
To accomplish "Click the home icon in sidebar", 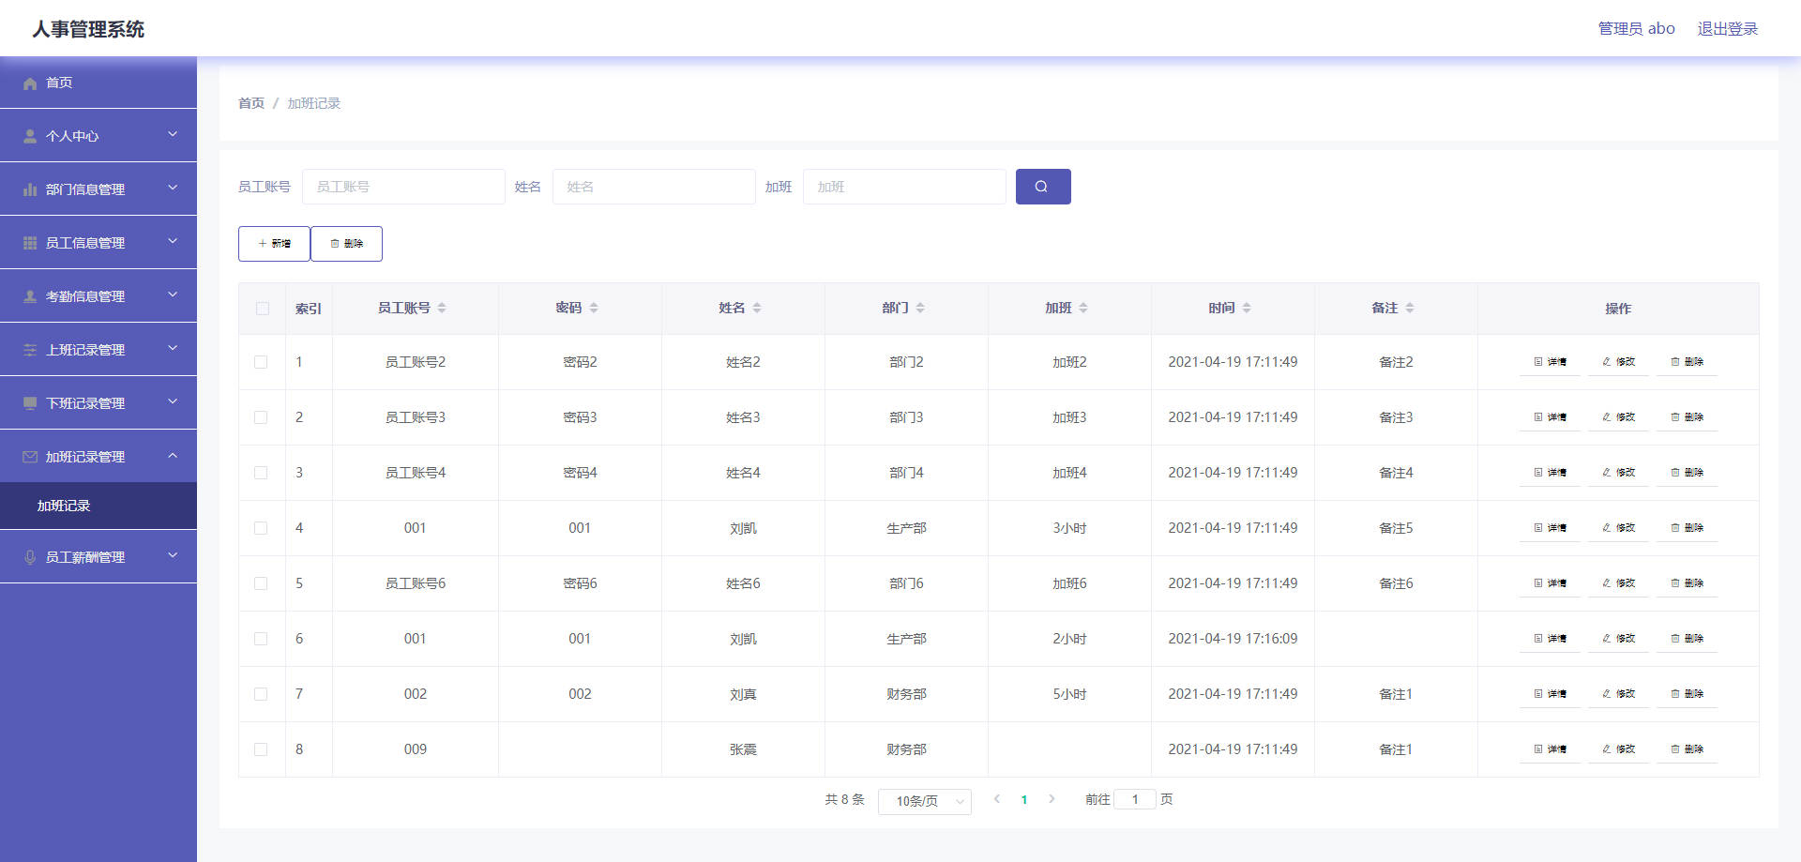I will coord(30,83).
